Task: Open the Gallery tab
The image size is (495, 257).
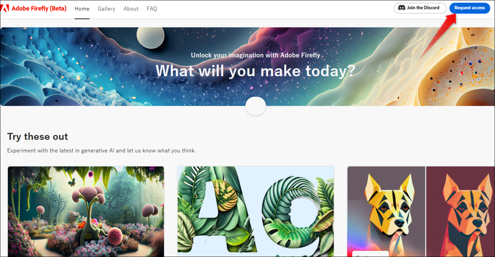Action: tap(106, 9)
